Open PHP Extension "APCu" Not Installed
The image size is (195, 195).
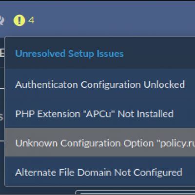[100, 114]
